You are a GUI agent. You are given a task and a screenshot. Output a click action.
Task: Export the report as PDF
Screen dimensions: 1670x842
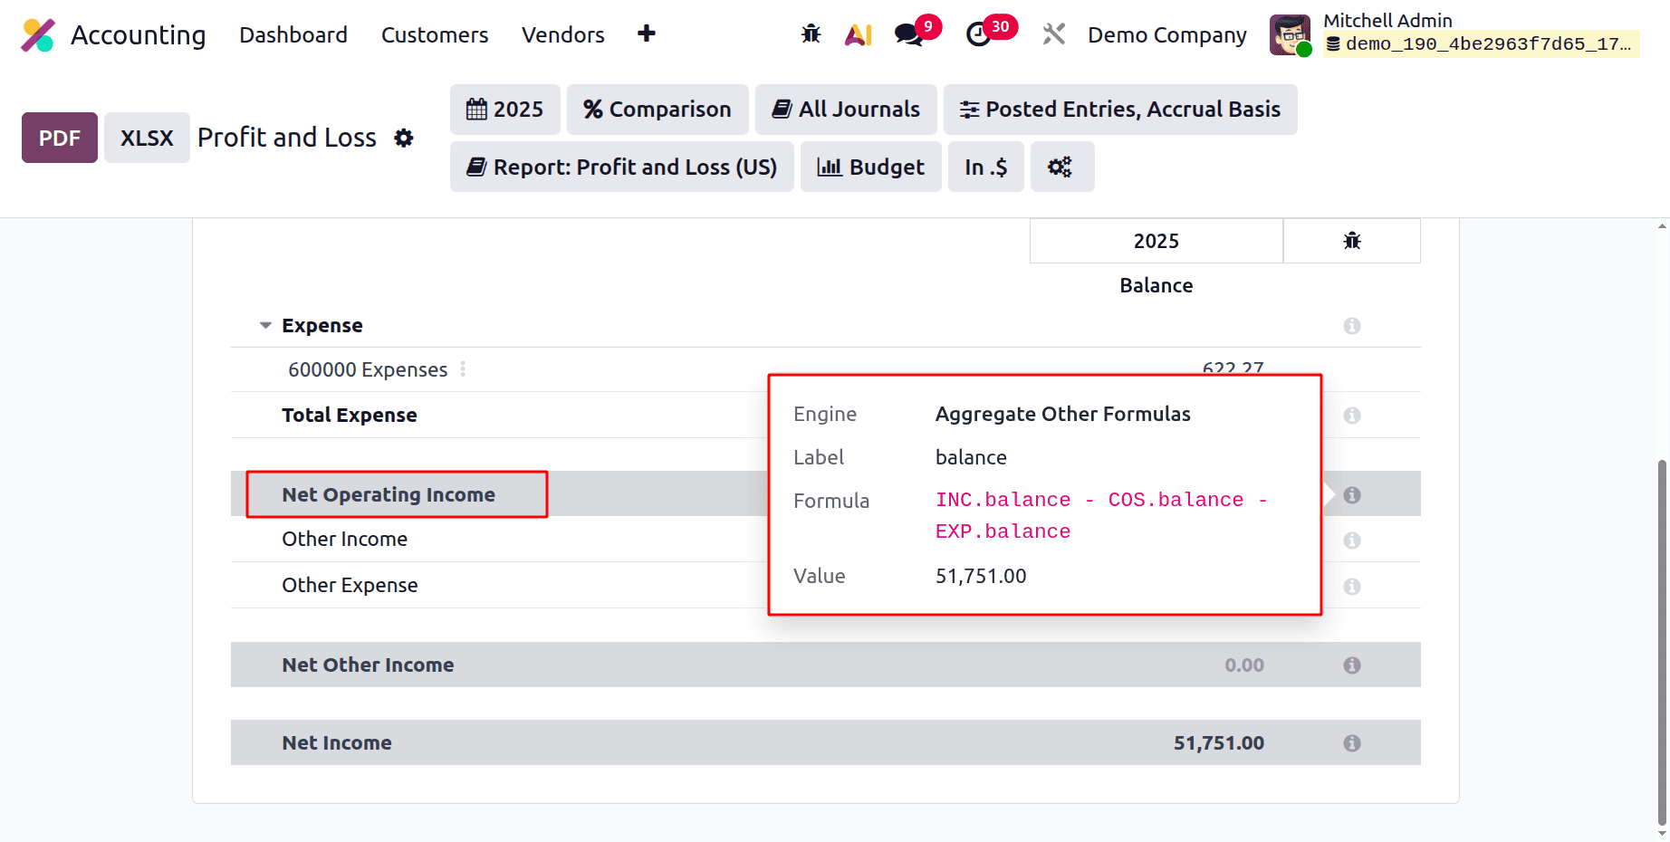coord(59,138)
